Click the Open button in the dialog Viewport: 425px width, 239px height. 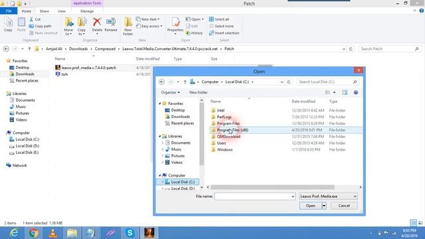310,206
